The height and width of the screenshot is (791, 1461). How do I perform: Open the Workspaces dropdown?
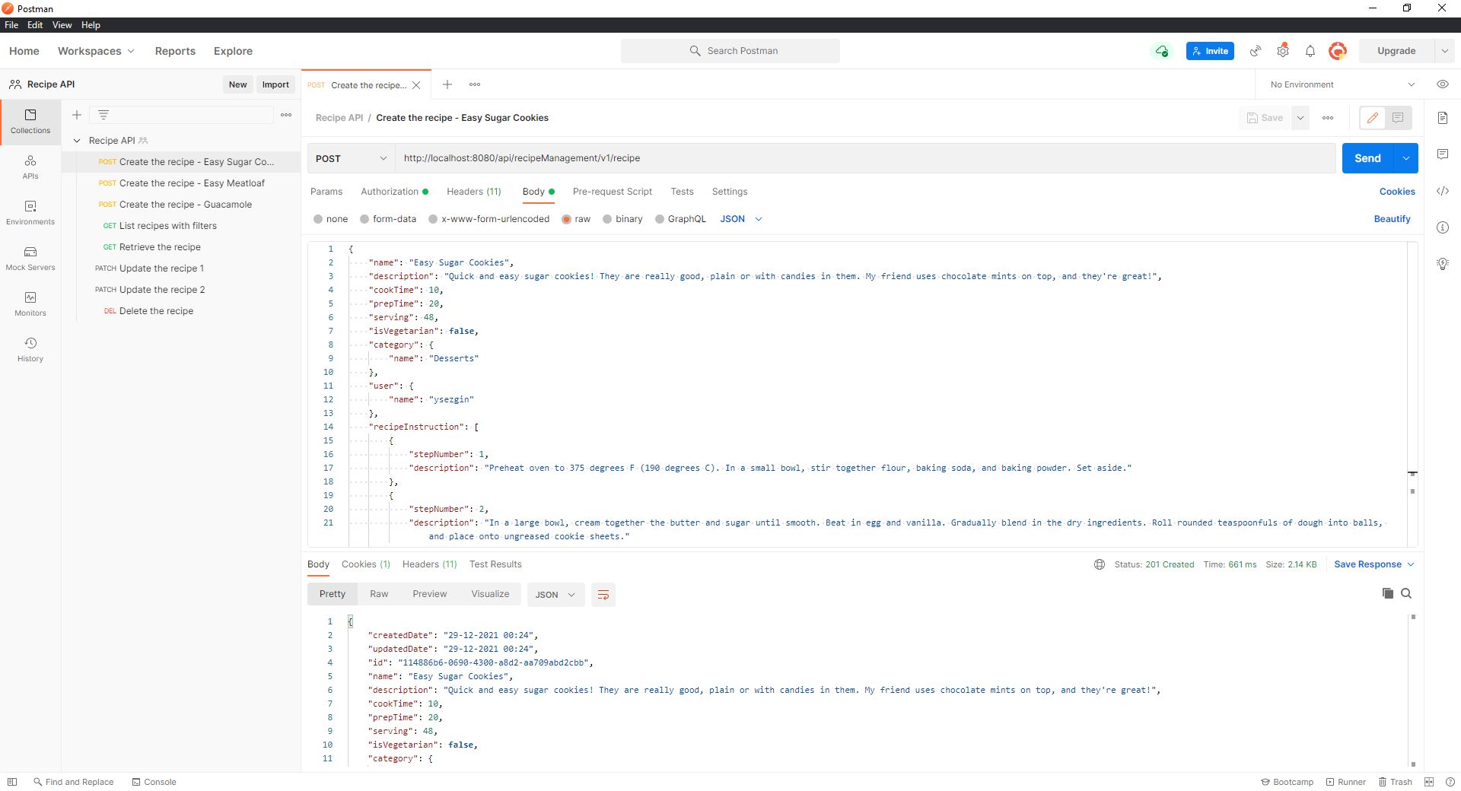coord(96,51)
